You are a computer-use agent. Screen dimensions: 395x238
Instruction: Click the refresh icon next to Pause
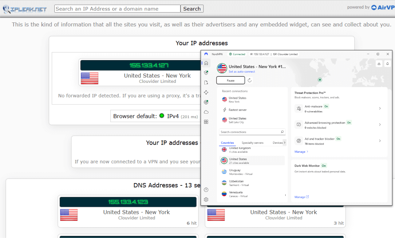249,80
